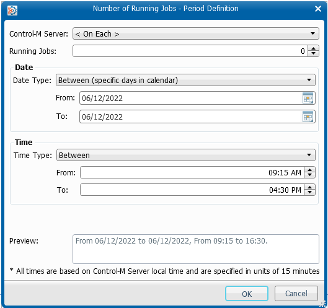Close the Period Definition dialog
Screen dimensions: 328x308
tap(318, 9)
